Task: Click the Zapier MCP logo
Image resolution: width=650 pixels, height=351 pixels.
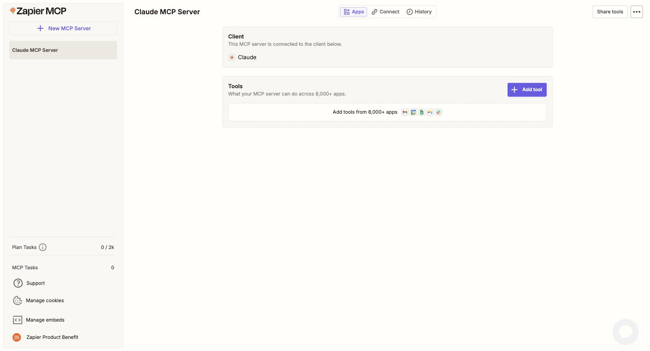Action: [x=38, y=11]
